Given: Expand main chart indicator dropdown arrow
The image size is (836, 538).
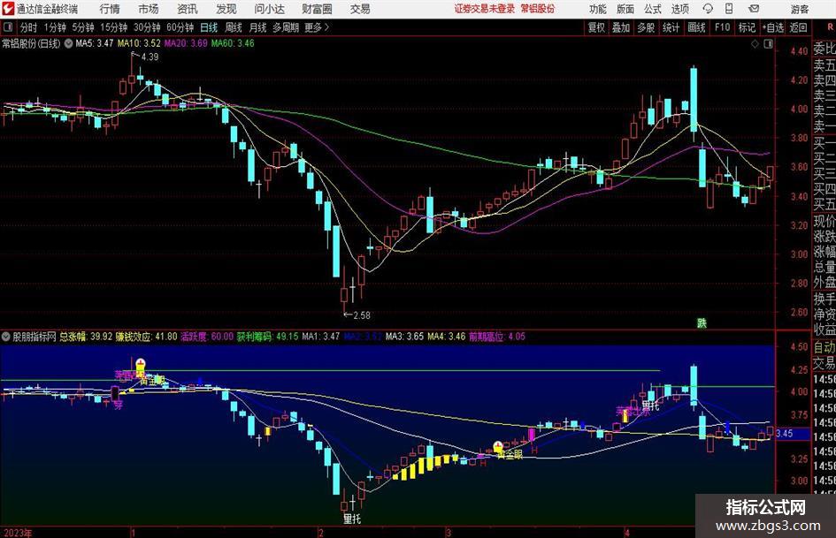Looking at the screenshot, I should [x=68, y=43].
